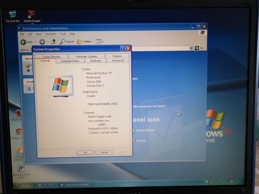Click the System Properties help question-mark button
This screenshot has height=194, width=259.
[x=122, y=48]
